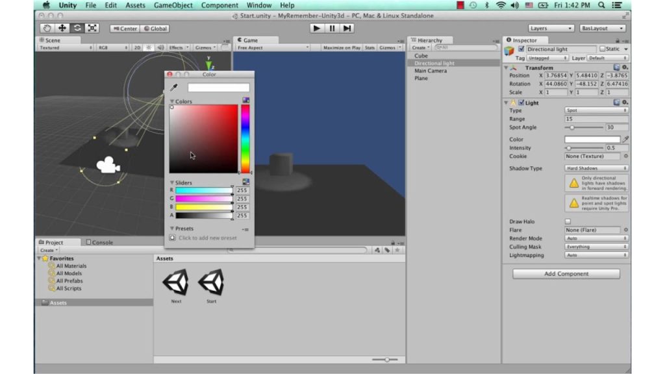Enable the Draw Halo checkbox
The height and width of the screenshot is (374, 665).
pyautogui.click(x=568, y=221)
